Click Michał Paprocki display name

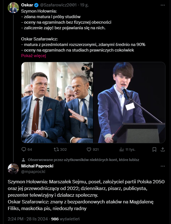click(x=37, y=166)
